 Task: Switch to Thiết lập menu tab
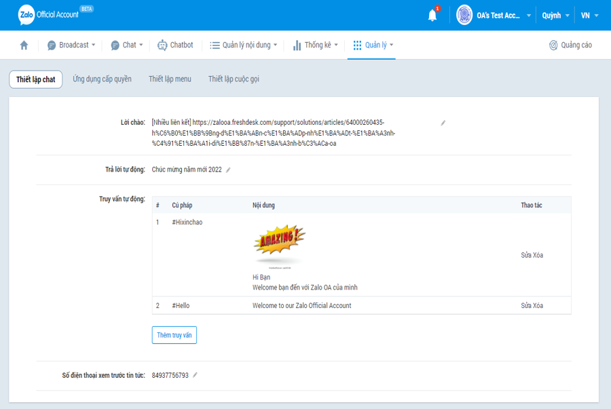click(170, 79)
